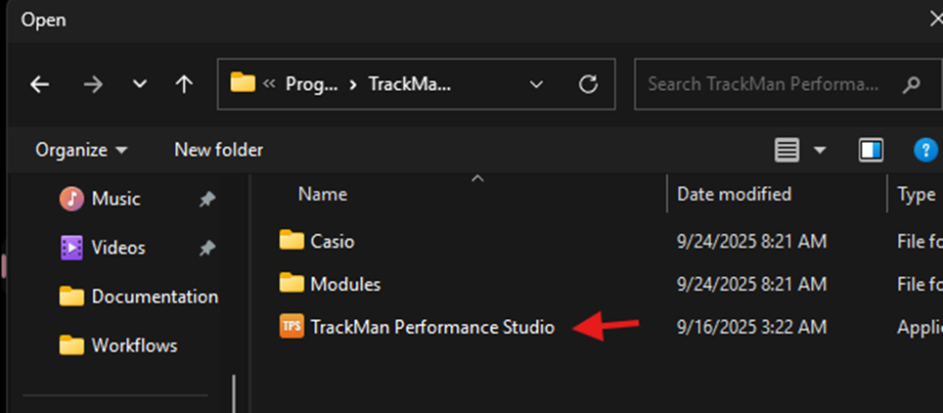Click the Search TrackMan Performance field
The width and height of the screenshot is (943, 413).
763,84
